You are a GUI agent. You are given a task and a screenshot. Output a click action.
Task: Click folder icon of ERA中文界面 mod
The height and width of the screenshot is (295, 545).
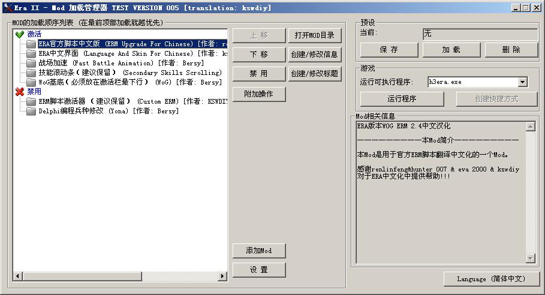[x=31, y=53]
